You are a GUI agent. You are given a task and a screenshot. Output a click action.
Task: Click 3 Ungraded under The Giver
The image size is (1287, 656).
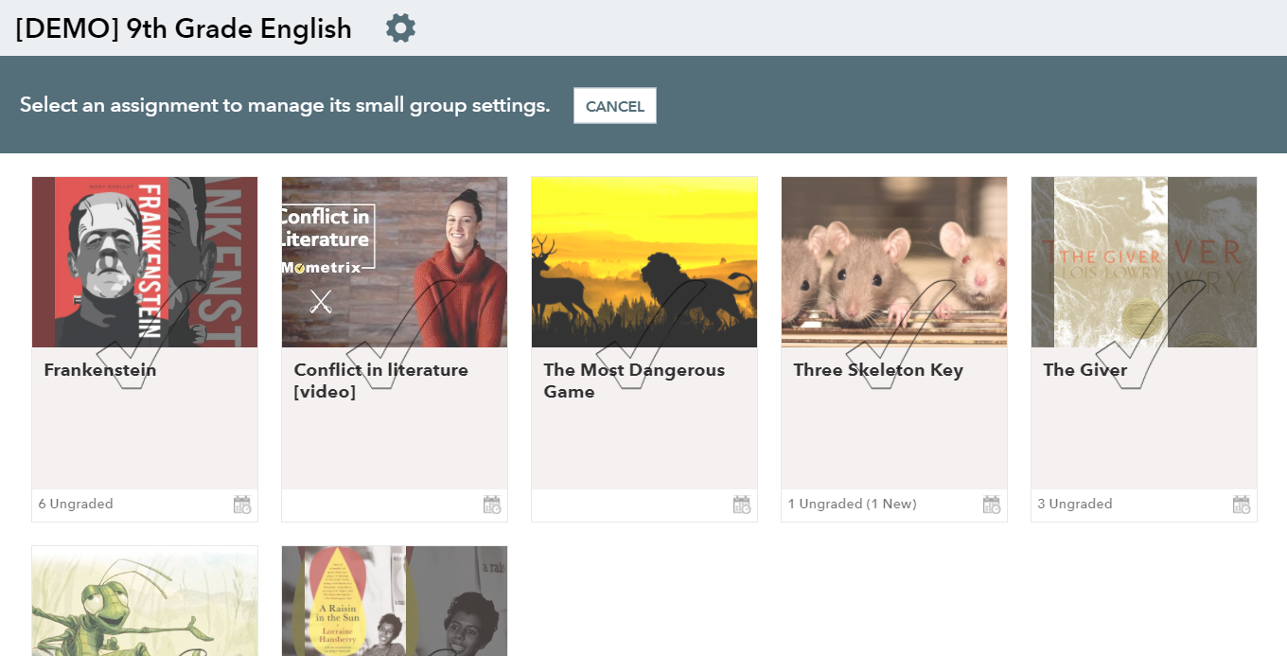[1075, 505]
